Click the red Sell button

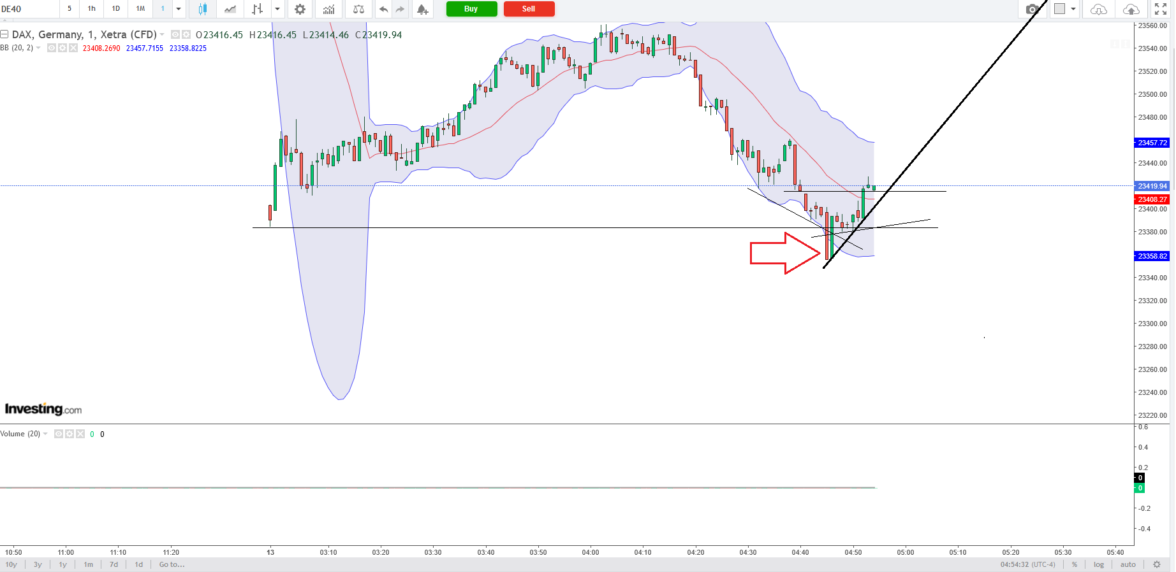tap(529, 9)
